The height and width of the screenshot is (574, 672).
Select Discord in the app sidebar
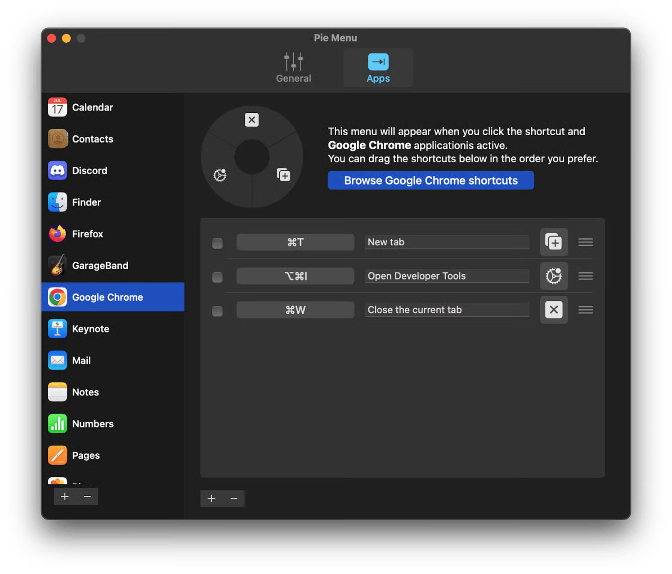point(90,171)
